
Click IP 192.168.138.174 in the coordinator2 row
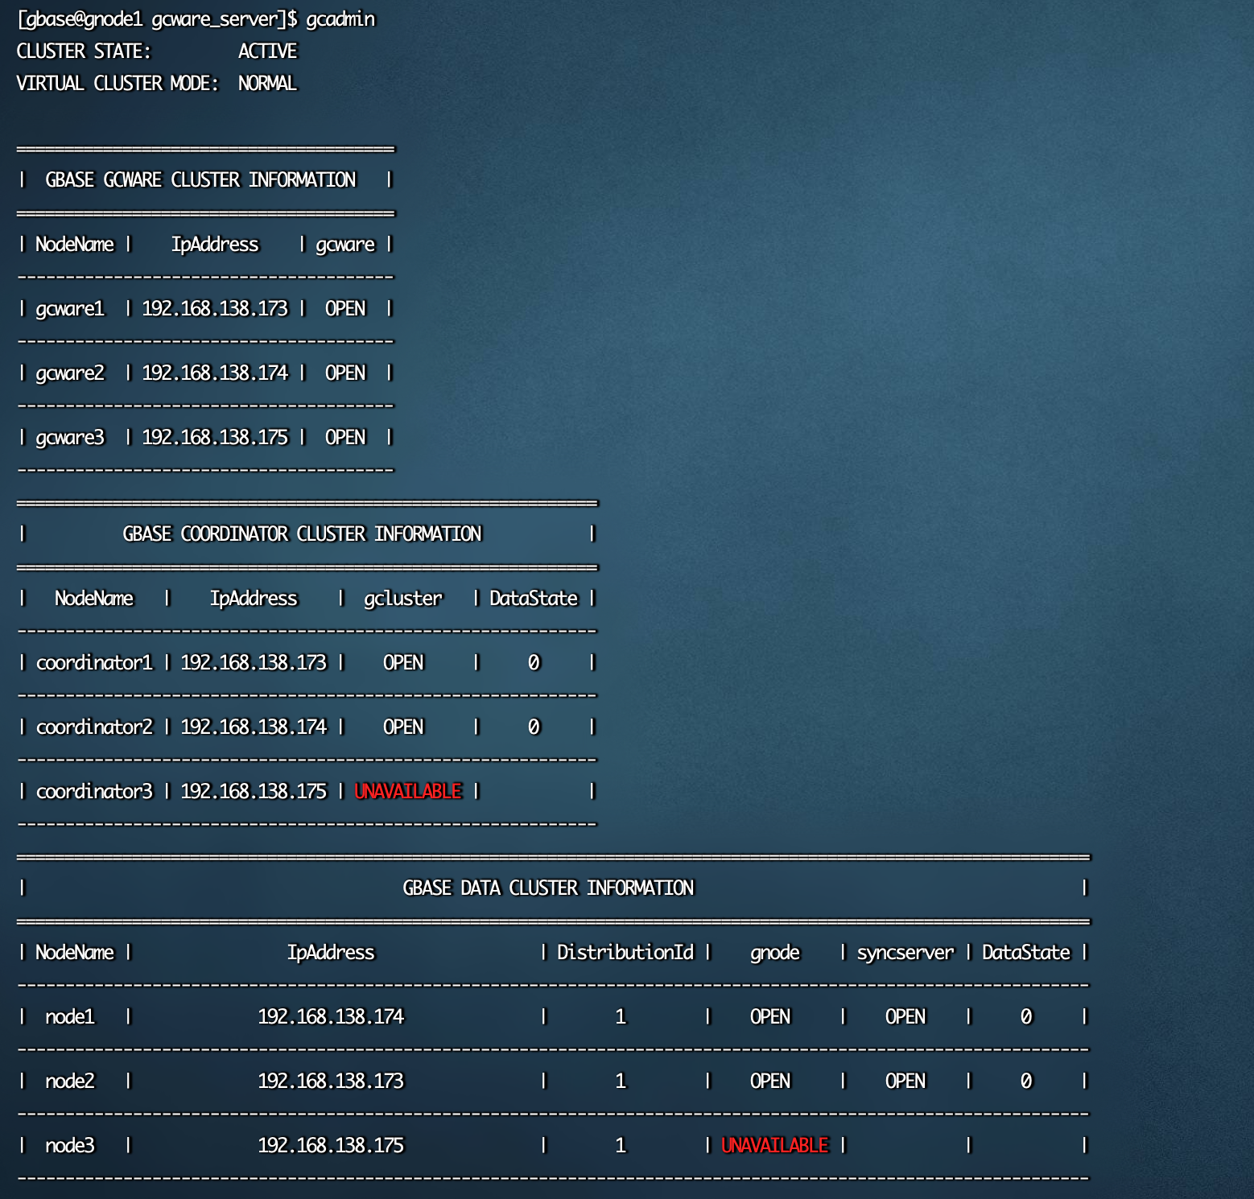[x=254, y=727]
